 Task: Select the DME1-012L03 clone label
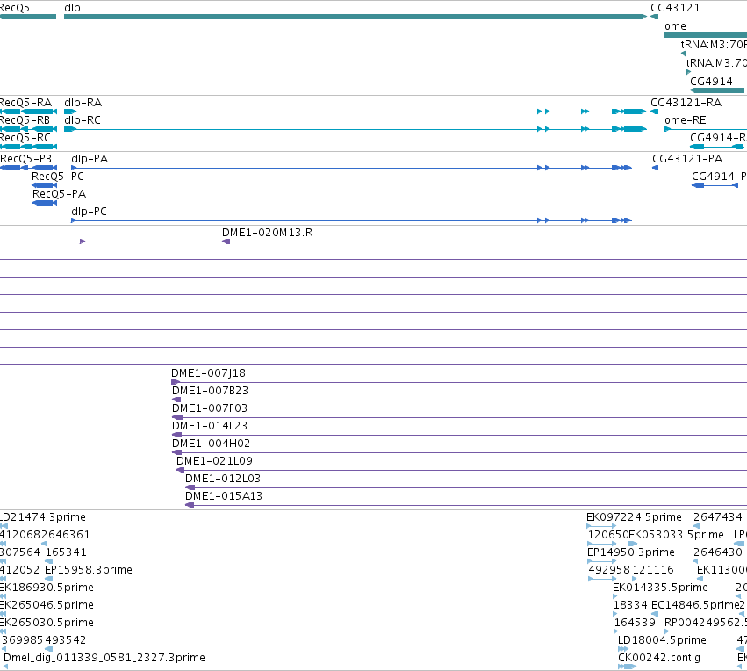(223, 479)
